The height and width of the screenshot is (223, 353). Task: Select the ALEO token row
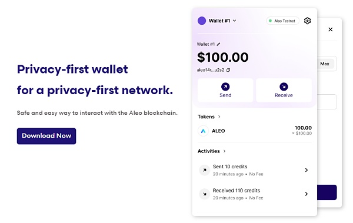[x=255, y=131]
